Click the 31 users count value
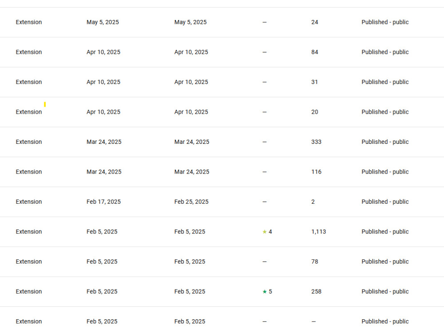444x333 pixels. pyautogui.click(x=314, y=82)
